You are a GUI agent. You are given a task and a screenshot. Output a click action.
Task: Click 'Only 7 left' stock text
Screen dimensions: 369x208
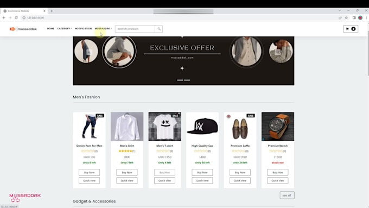[x=127, y=162]
